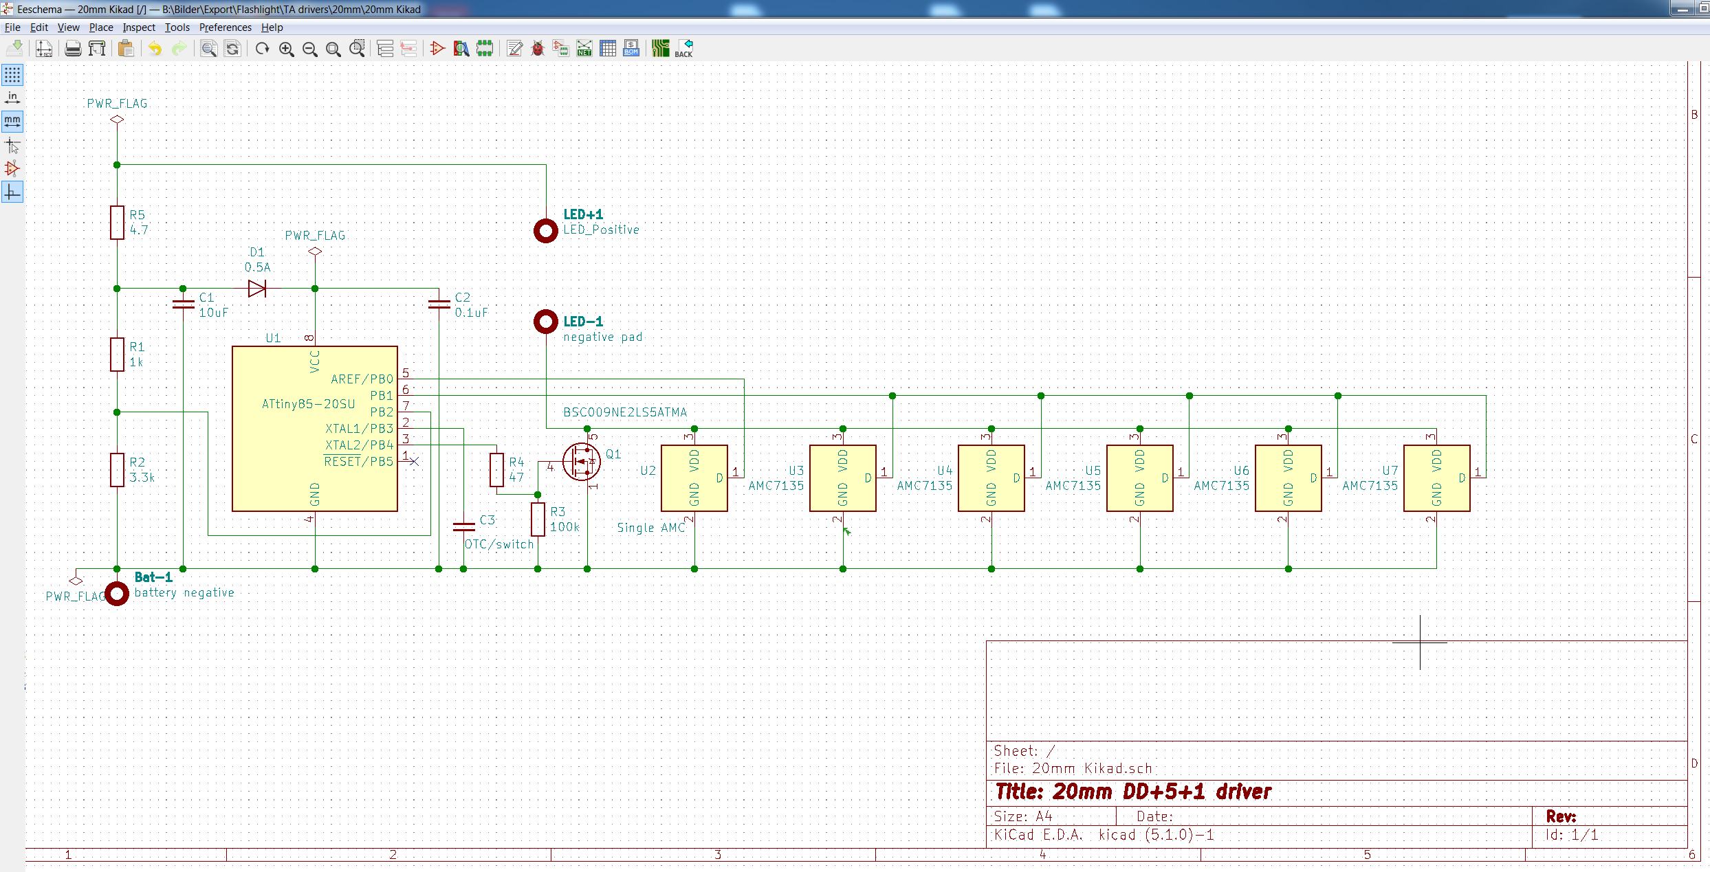Click the 'battery negative' value text
Screen dimensions: 1710x872
(184, 592)
